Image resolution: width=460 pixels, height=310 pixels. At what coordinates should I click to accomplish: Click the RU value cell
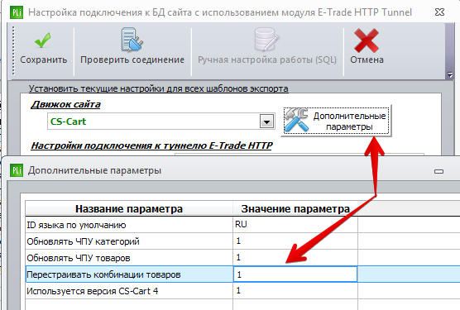point(295,225)
